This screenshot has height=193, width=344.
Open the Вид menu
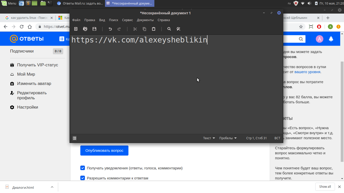tap(102, 20)
